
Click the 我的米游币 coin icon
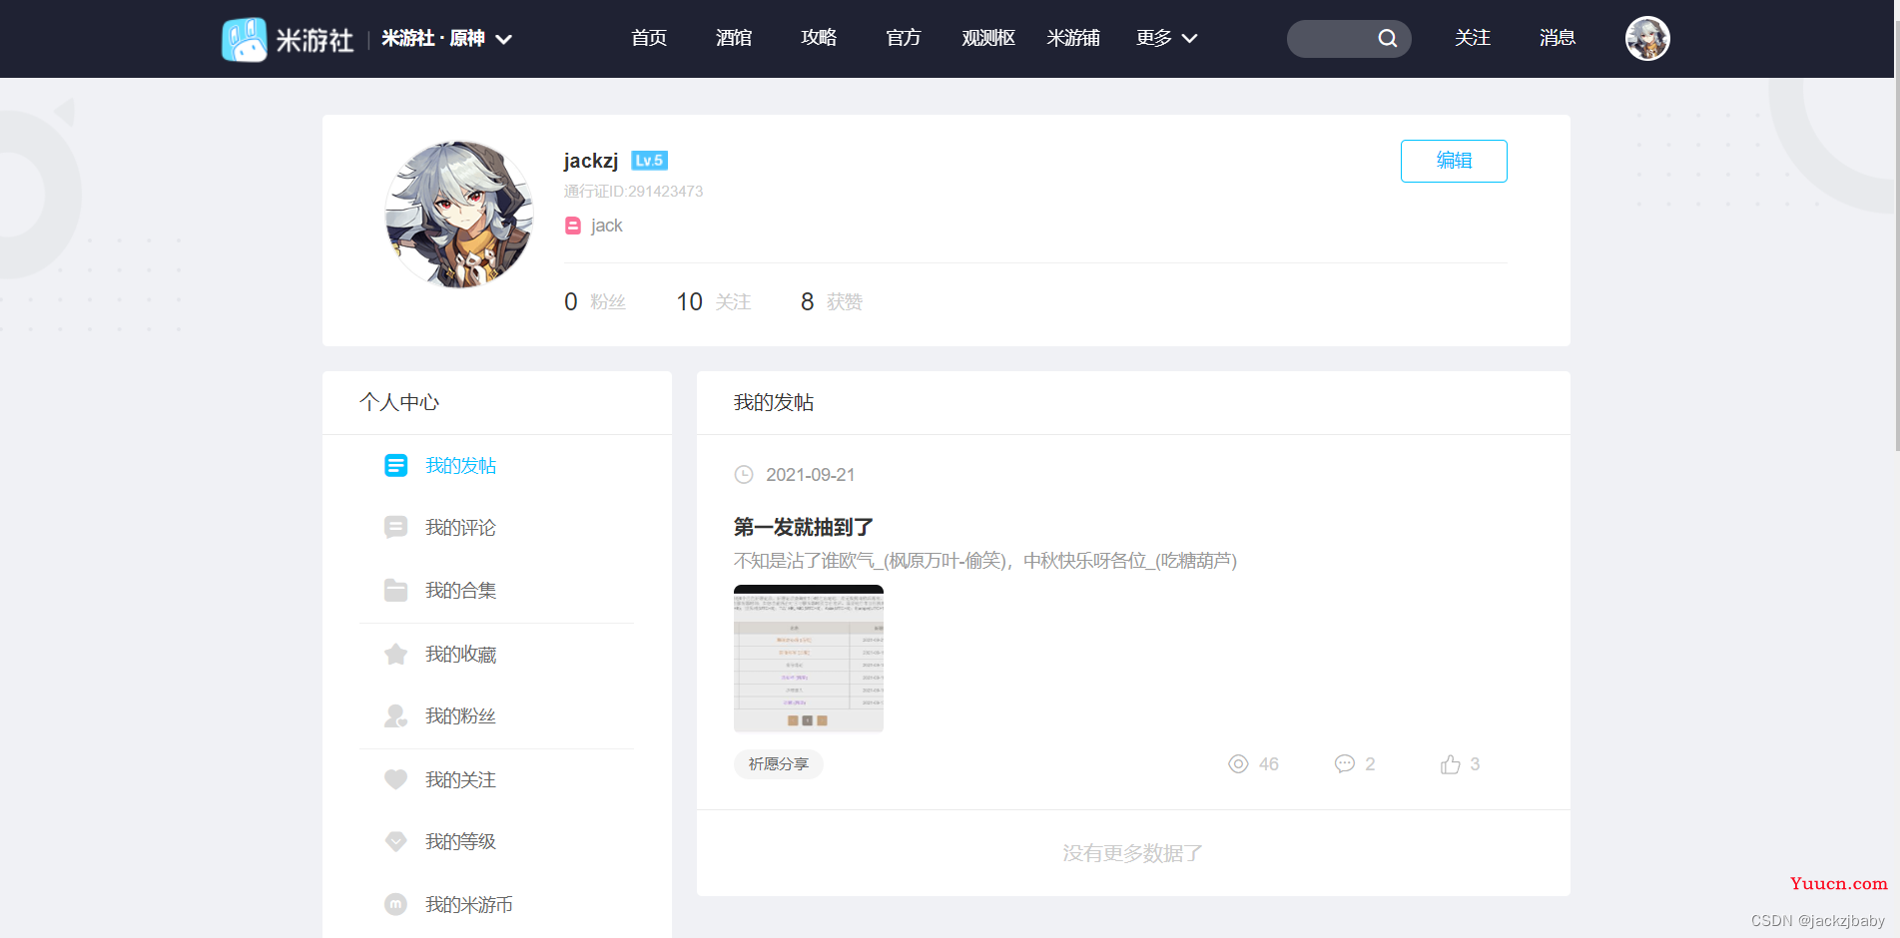tap(396, 904)
